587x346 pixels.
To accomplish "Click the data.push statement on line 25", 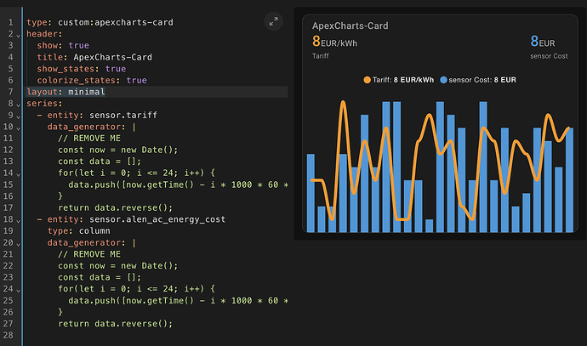I will (x=178, y=301).
